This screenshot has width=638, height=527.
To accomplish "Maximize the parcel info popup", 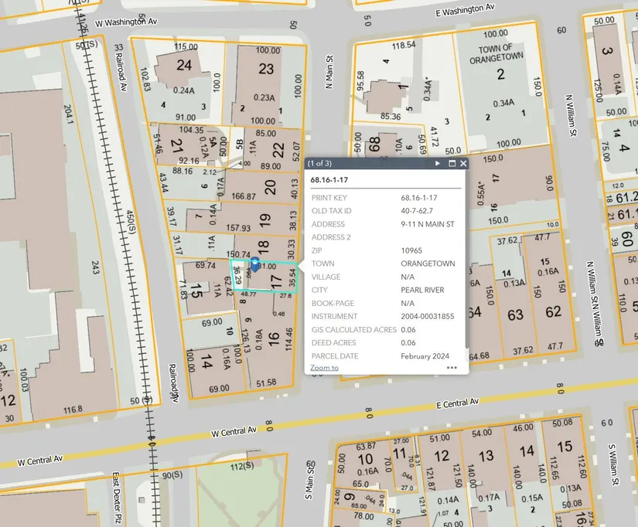I will tap(452, 164).
